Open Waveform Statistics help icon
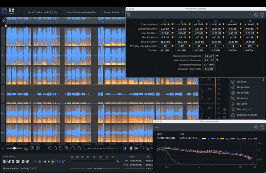The width and height of the screenshot is (266, 173). coord(262,15)
